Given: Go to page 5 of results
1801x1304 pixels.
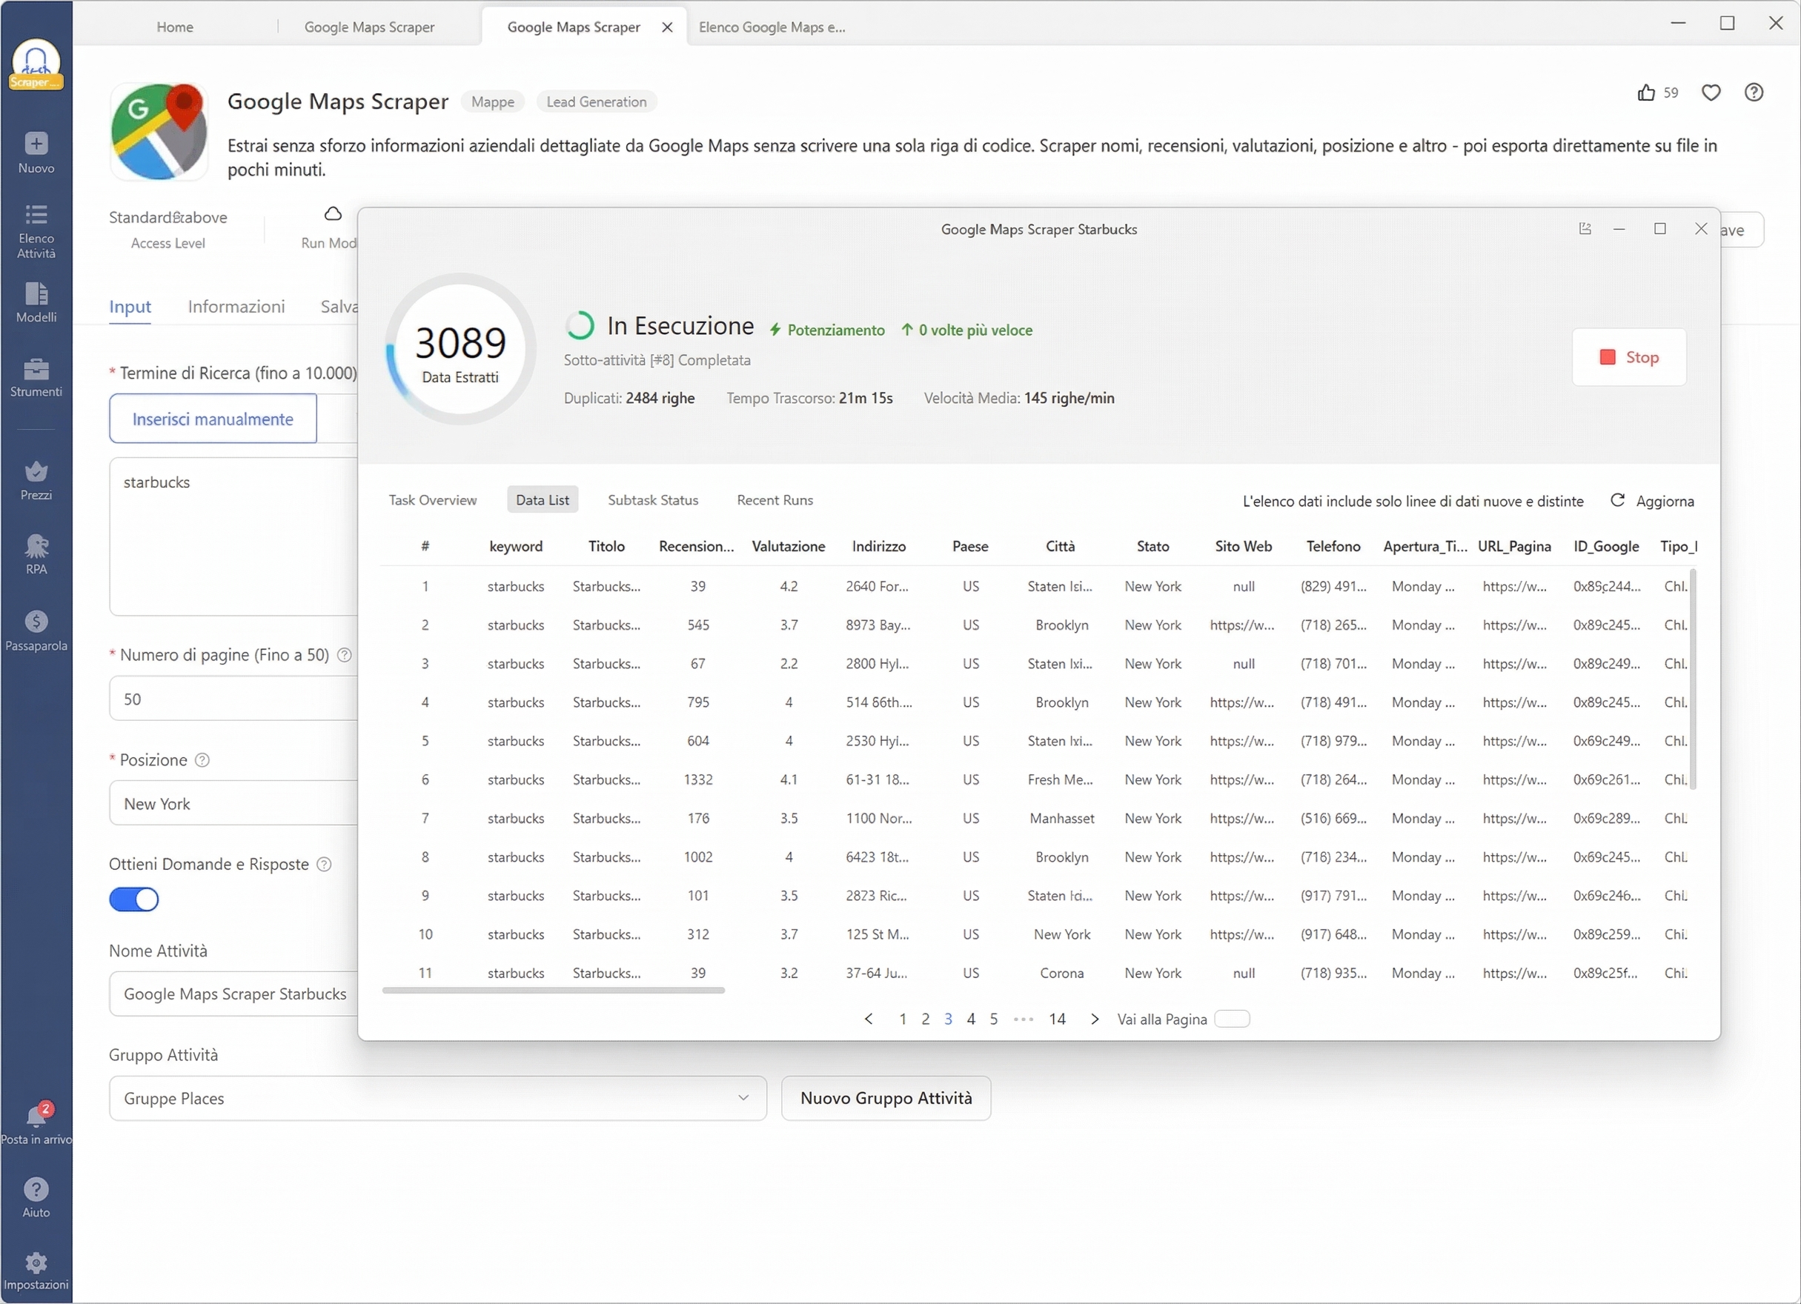Looking at the screenshot, I should pyautogui.click(x=993, y=1019).
